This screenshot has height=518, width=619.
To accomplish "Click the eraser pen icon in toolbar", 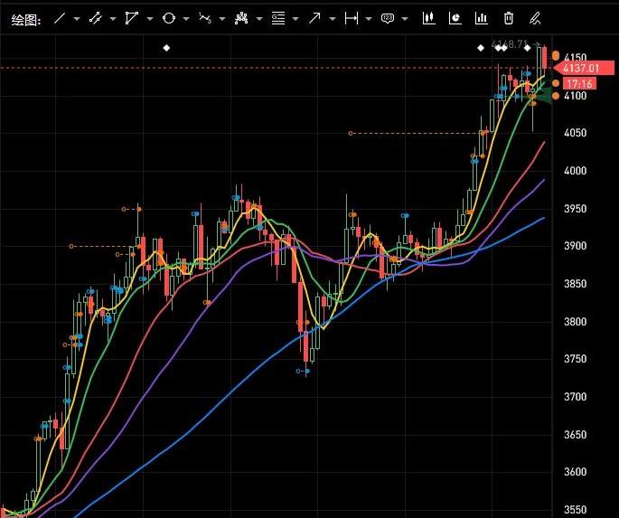I will coord(536,18).
